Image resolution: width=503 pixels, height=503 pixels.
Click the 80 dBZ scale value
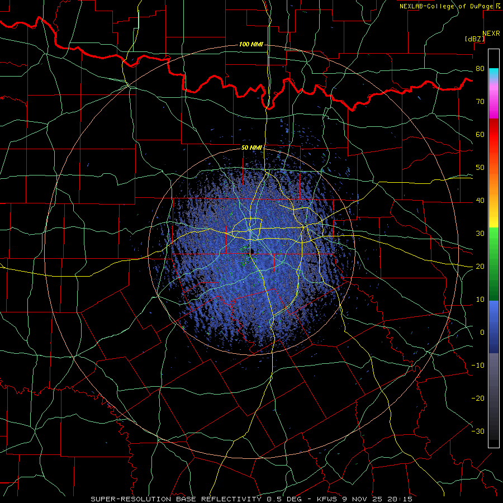pos(480,69)
